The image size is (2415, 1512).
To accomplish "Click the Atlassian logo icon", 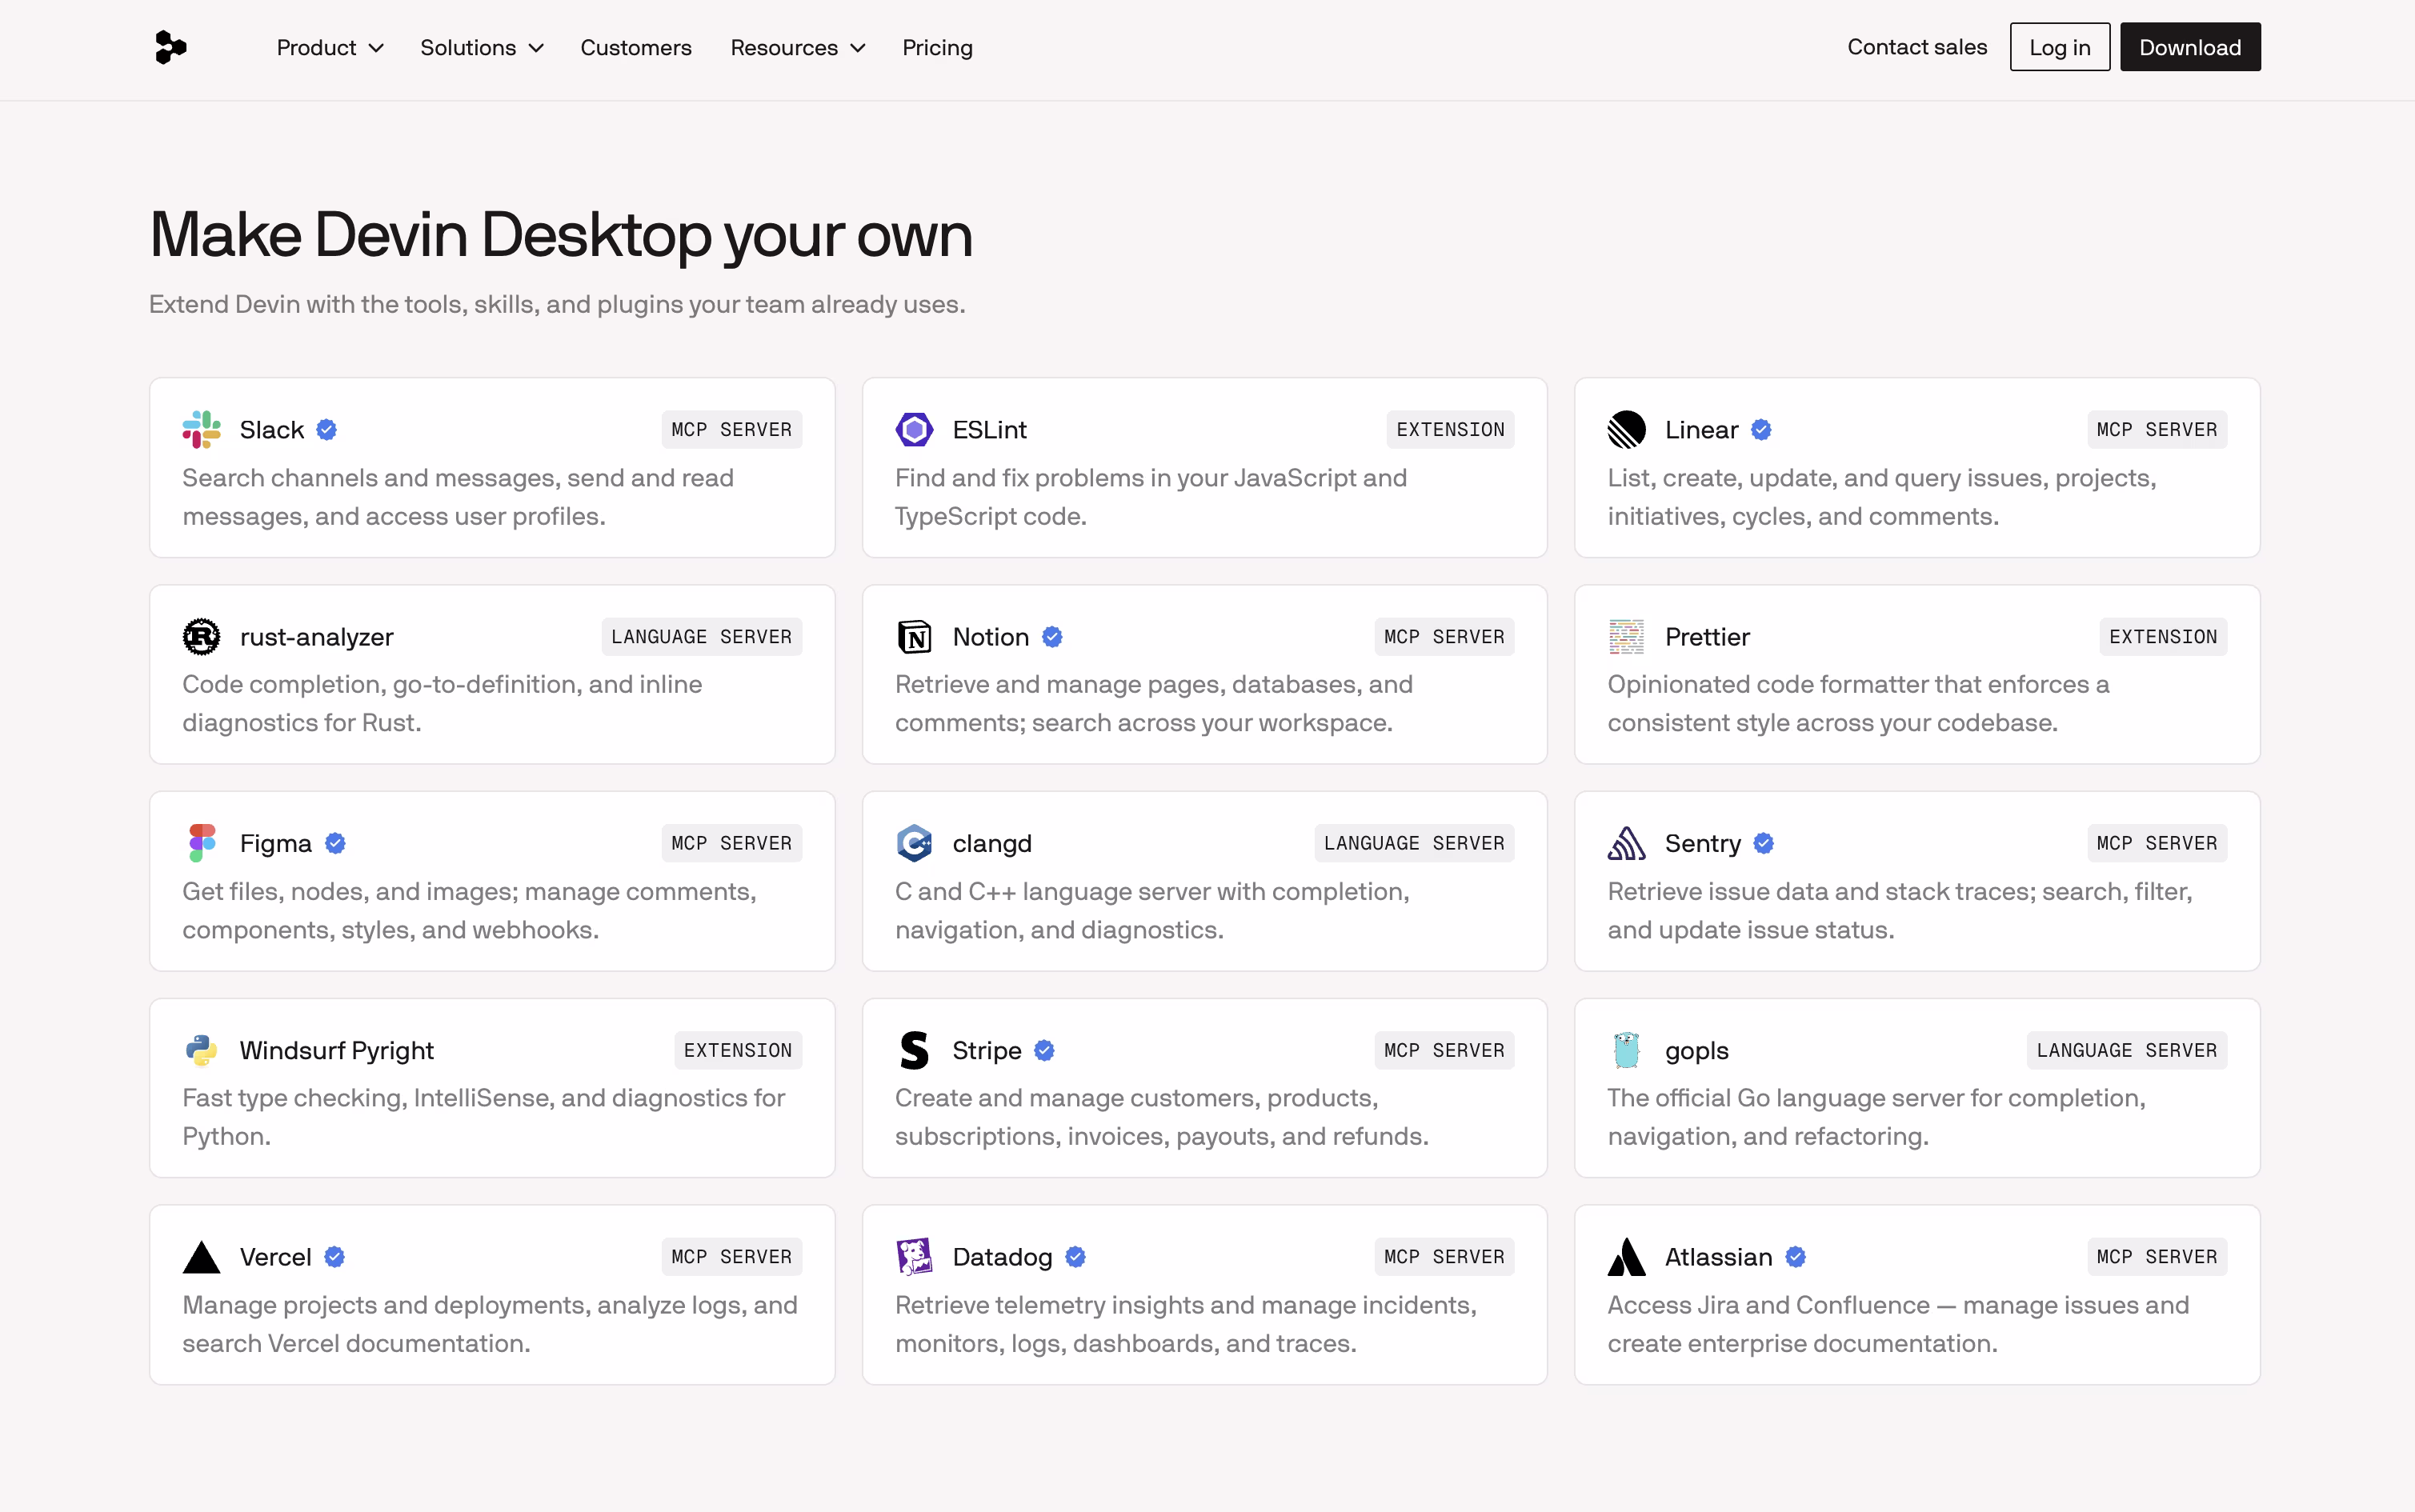I will pos(1626,1257).
